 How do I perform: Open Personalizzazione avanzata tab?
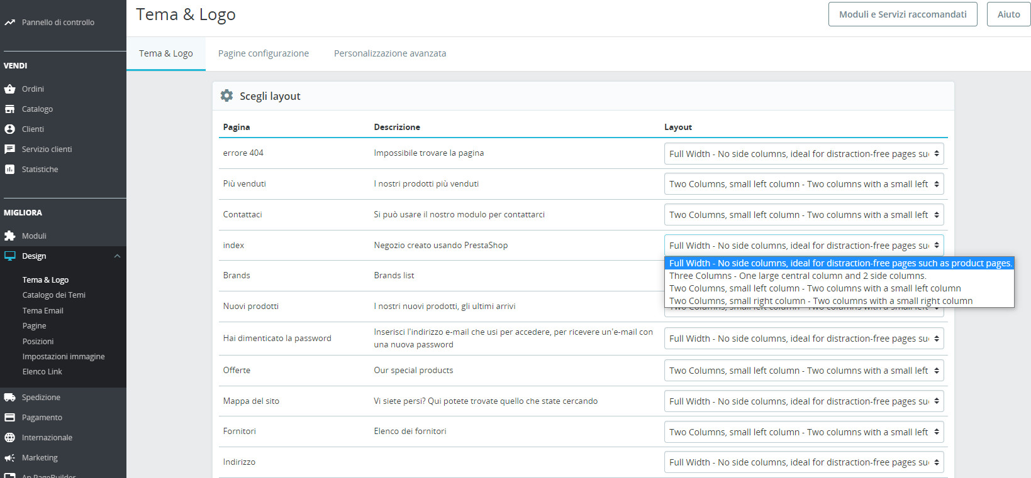pyautogui.click(x=389, y=53)
